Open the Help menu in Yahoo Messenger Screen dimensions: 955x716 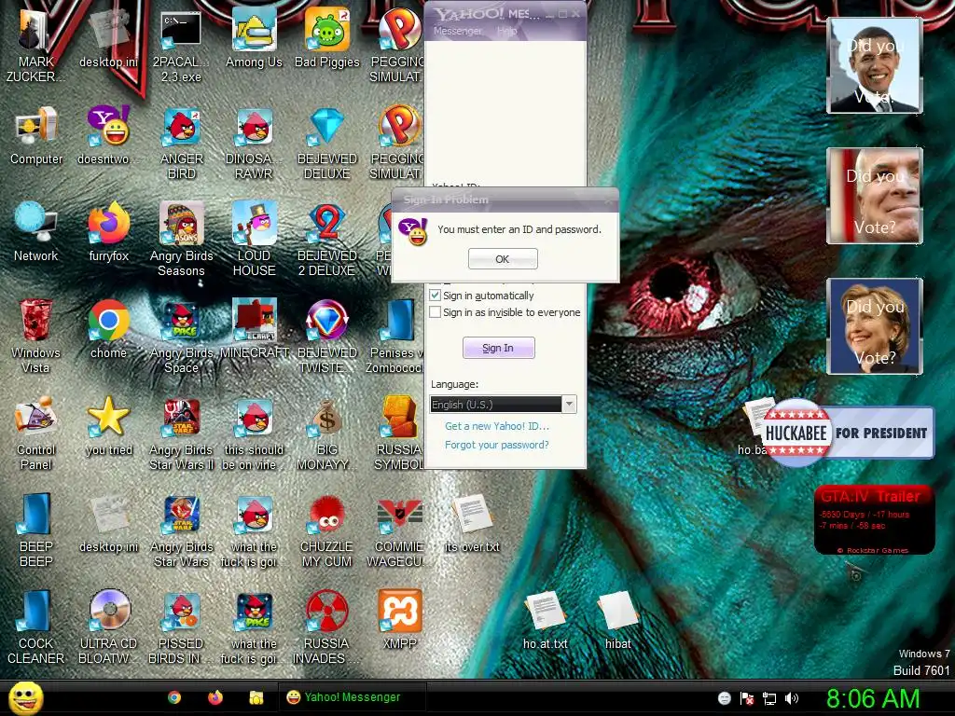click(x=506, y=31)
